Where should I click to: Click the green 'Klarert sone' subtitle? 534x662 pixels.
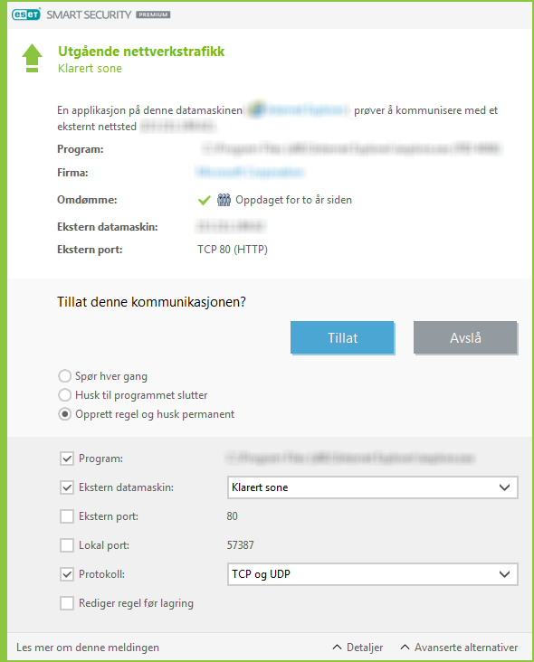(x=90, y=69)
